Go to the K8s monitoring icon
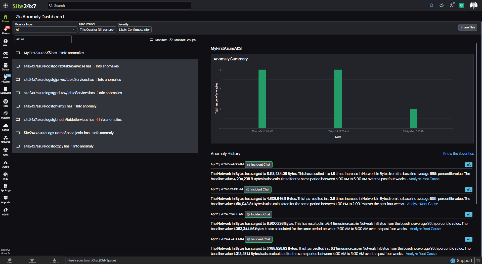The width and height of the screenshot is (482, 264). click(6, 103)
